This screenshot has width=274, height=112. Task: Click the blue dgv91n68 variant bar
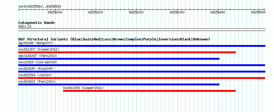[142, 46]
